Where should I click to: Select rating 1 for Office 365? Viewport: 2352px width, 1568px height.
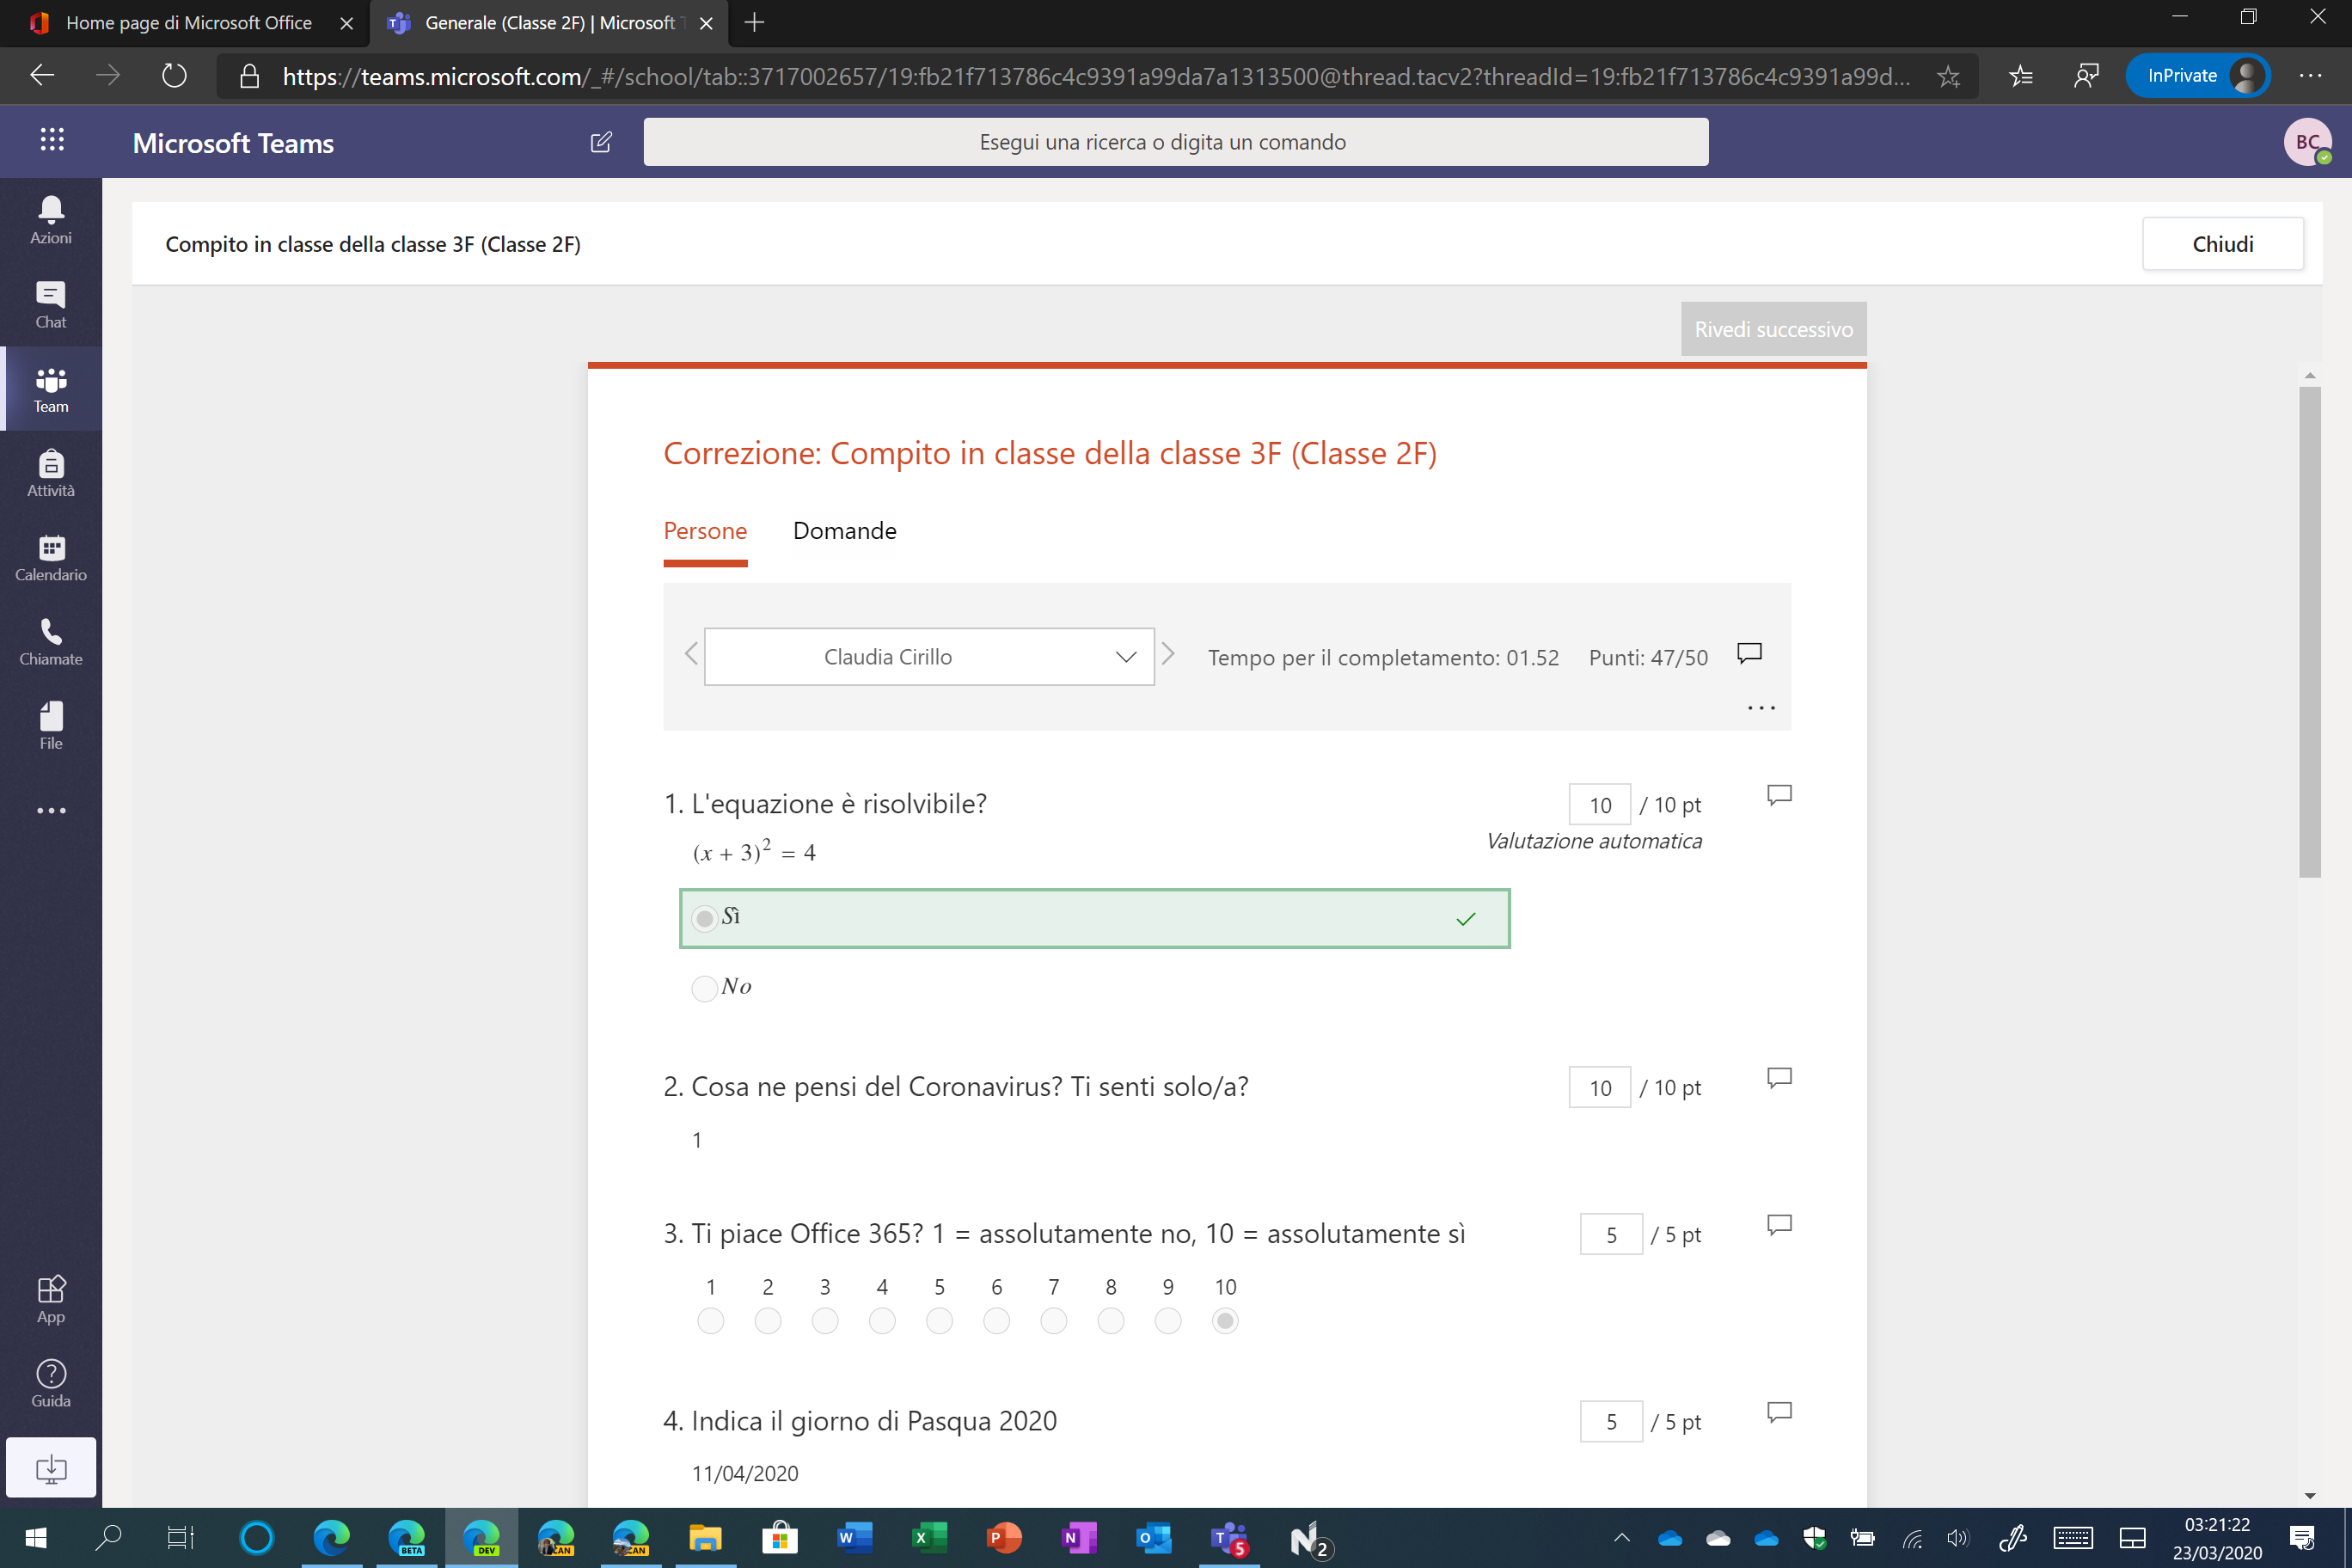[711, 1321]
